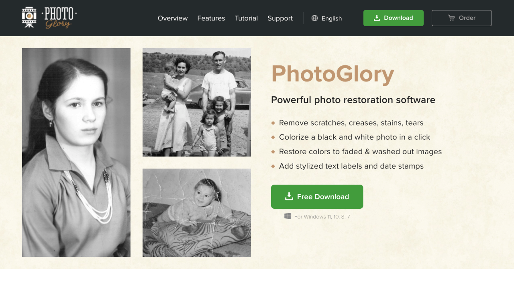Go to the Features page
Screen dimensions: 514x289
211,18
